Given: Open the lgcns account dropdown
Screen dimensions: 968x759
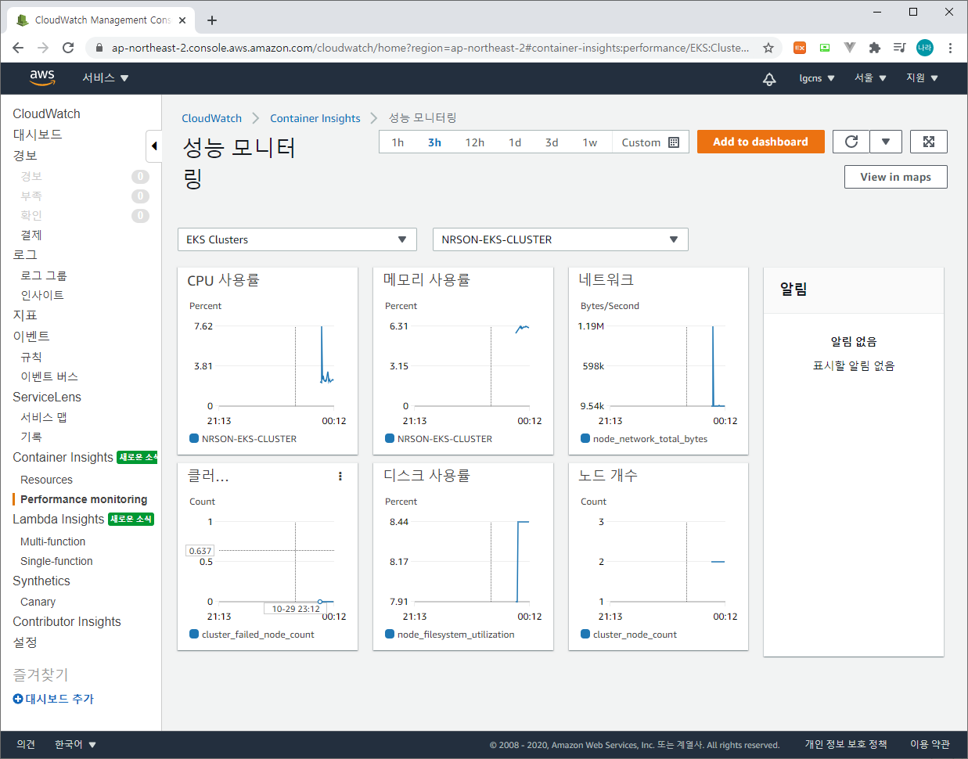Looking at the screenshot, I should point(817,78).
